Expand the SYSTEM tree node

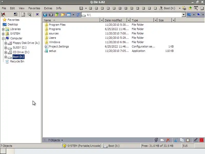pyautogui.click(x=3, y=34)
